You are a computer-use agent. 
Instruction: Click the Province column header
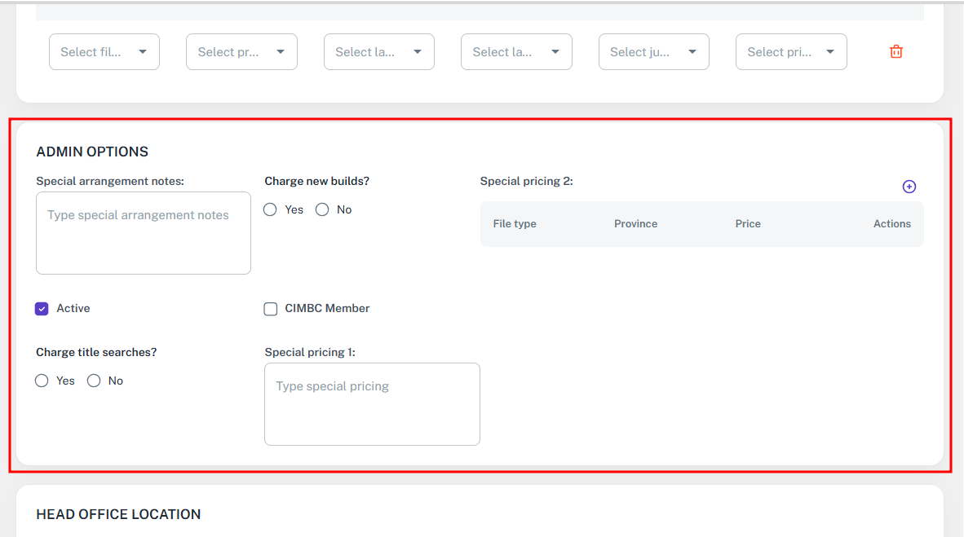(x=635, y=224)
